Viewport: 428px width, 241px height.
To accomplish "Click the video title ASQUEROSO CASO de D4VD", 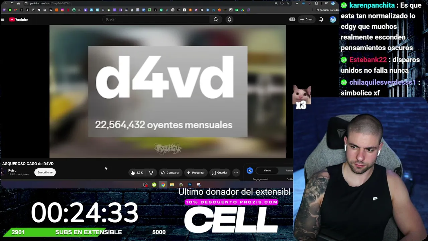I will pyautogui.click(x=28, y=164).
